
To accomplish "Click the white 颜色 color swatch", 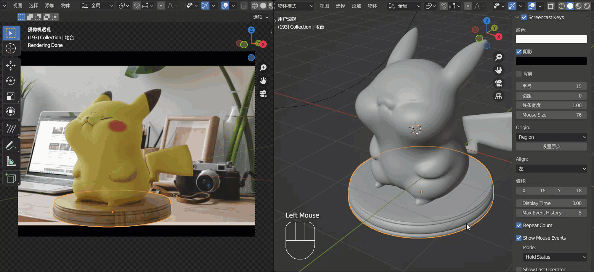I will click(x=551, y=39).
